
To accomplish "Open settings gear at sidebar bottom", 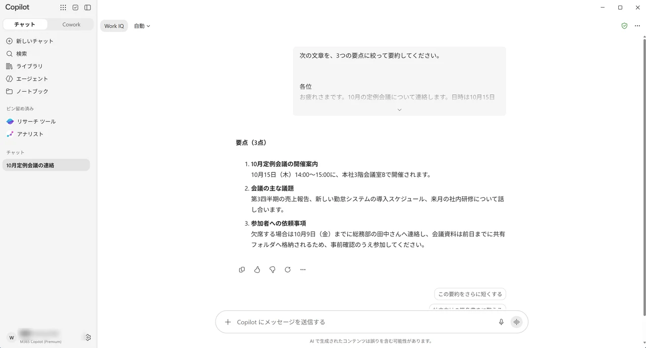I will (x=88, y=337).
